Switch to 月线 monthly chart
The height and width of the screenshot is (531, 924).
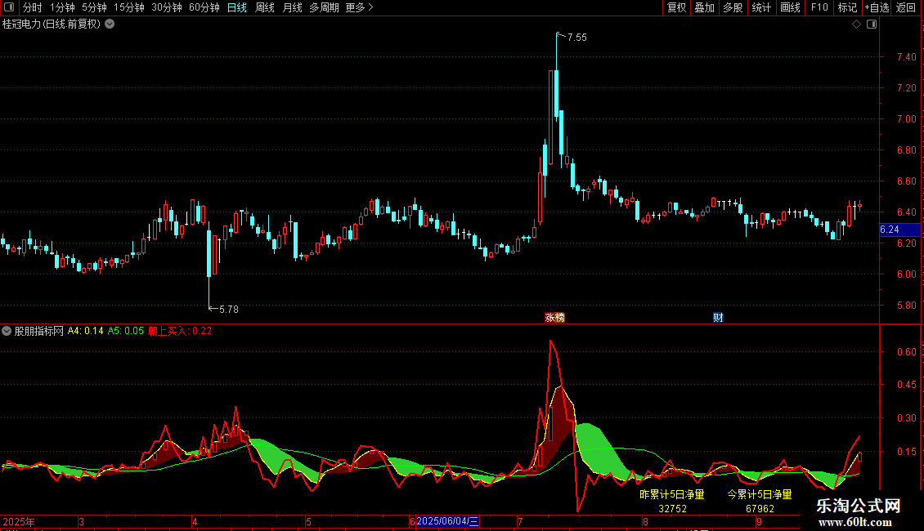point(292,7)
